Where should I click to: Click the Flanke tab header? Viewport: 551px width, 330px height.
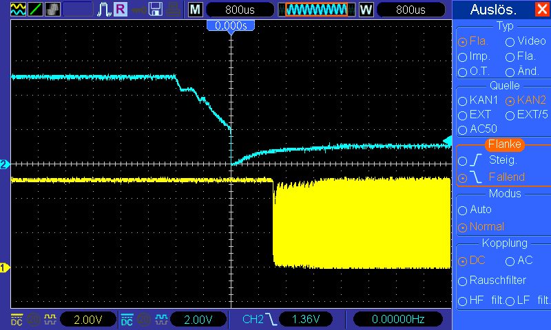tap(504, 144)
